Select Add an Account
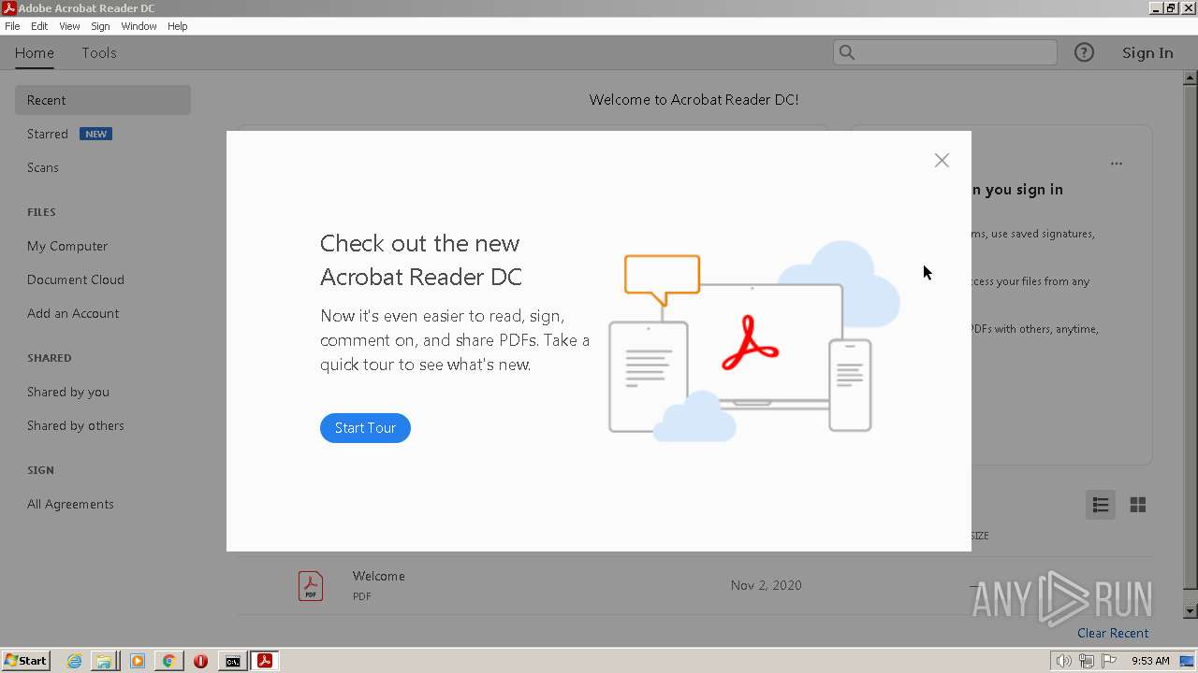1198x673 pixels. coord(73,313)
